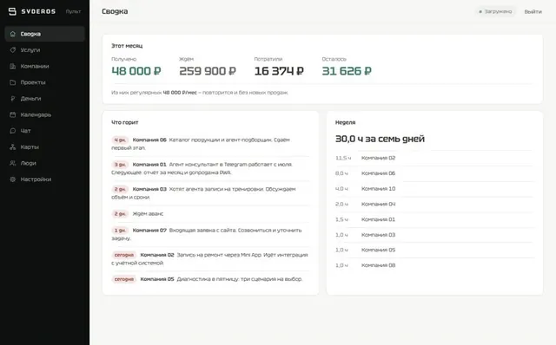556x345 pixels.
Task: Click the Календарь calendar icon
Action: click(13, 114)
